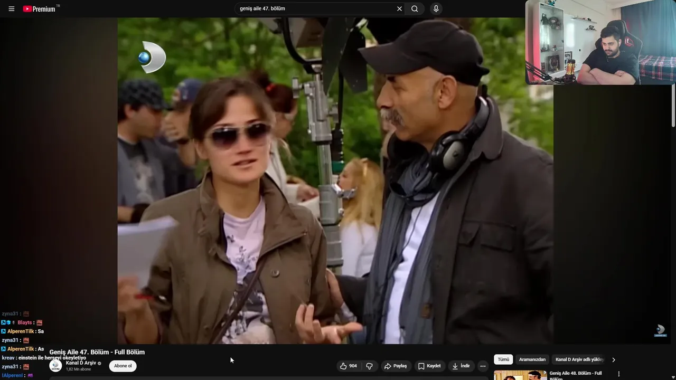The image size is (676, 380).
Task: Like the video (904 likes)
Action: coord(349,366)
